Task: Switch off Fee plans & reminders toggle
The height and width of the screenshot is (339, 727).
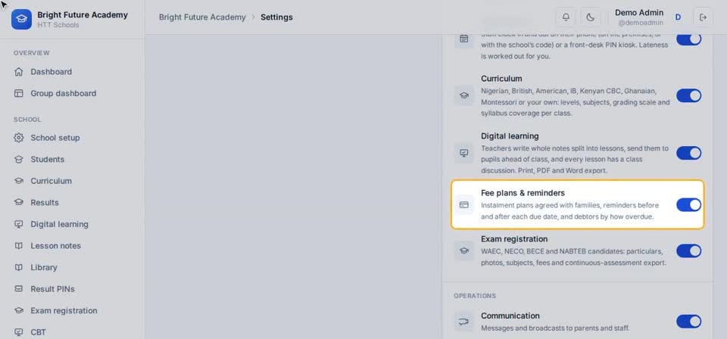Action: [x=688, y=205]
